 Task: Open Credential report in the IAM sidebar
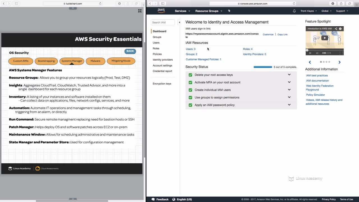point(162,71)
